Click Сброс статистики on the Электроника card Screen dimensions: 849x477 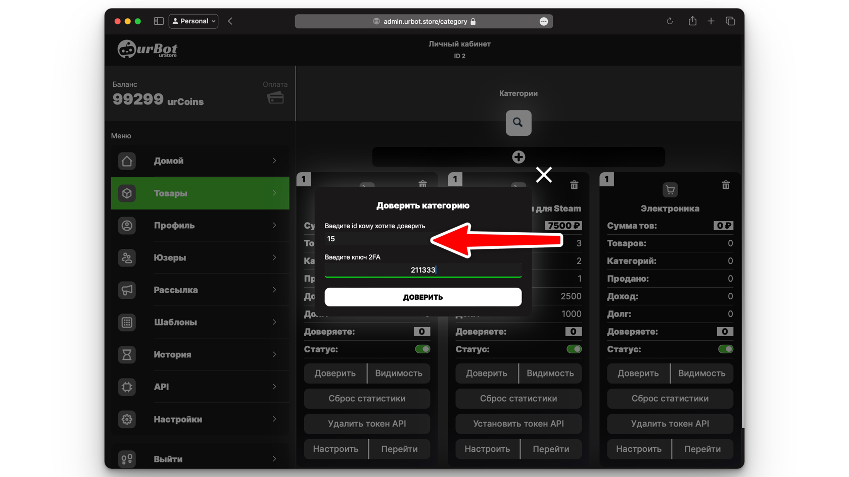pos(670,399)
